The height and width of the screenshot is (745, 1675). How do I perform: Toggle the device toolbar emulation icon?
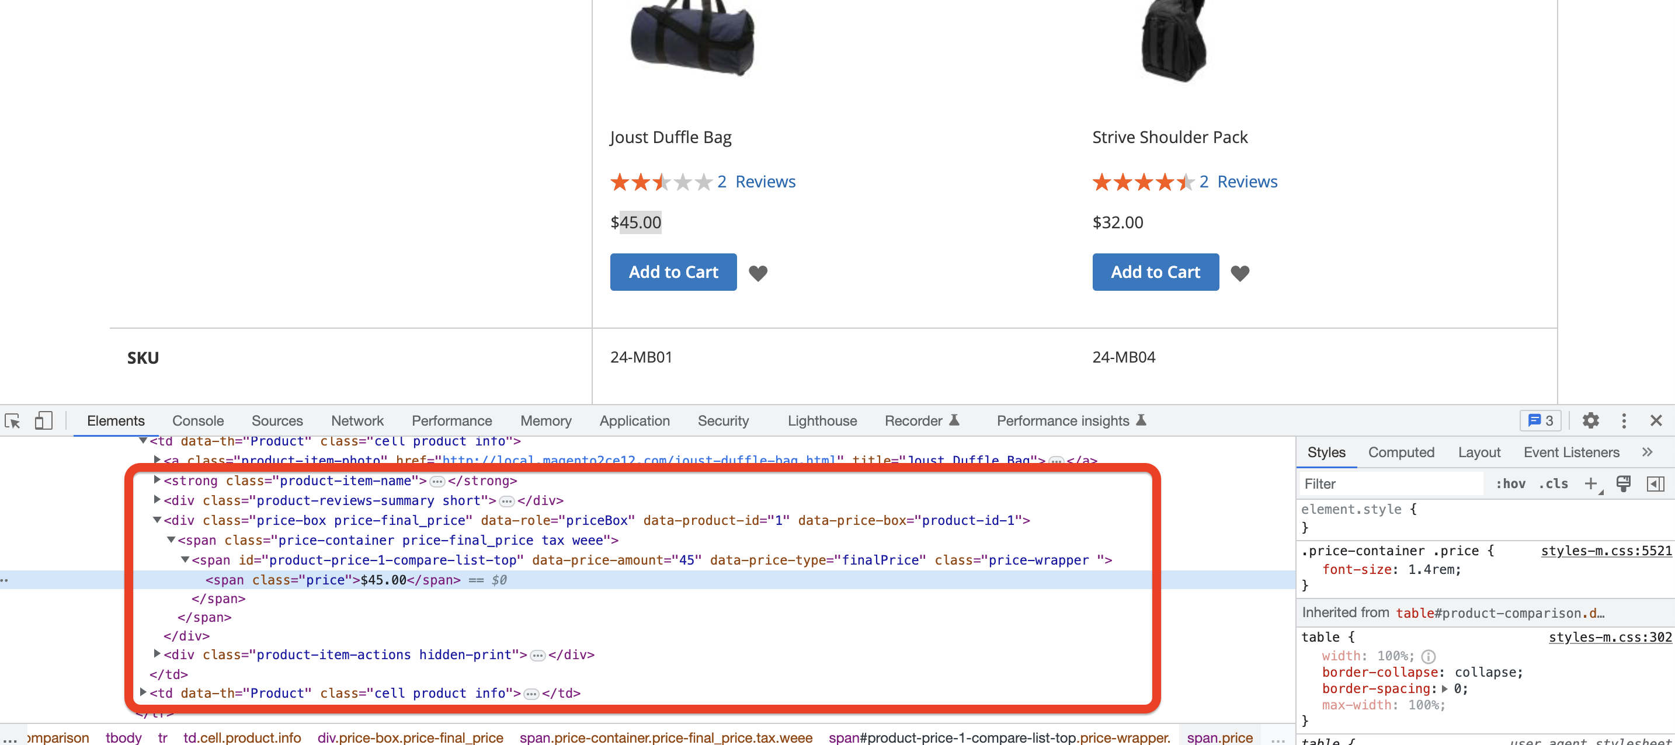[x=43, y=420]
